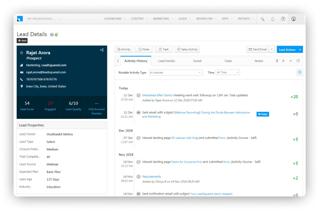The width and height of the screenshot is (319, 210).
Task: Expand the Send Email dropdown arrow
Action: coord(272,49)
